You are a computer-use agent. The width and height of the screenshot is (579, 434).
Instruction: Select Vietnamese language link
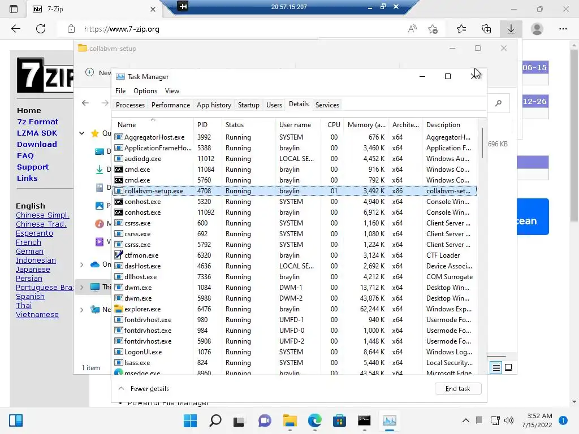tap(37, 315)
